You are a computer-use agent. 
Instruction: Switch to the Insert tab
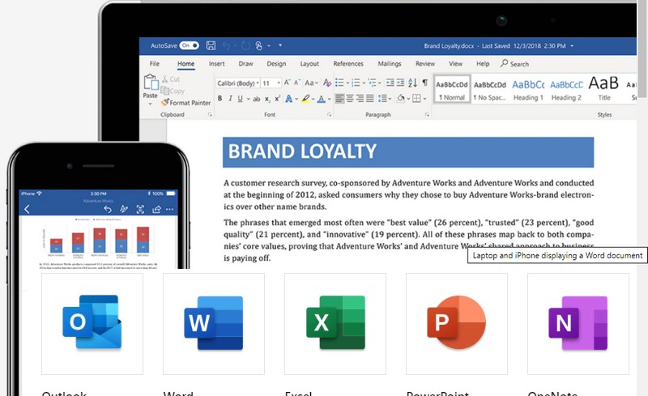coord(216,64)
